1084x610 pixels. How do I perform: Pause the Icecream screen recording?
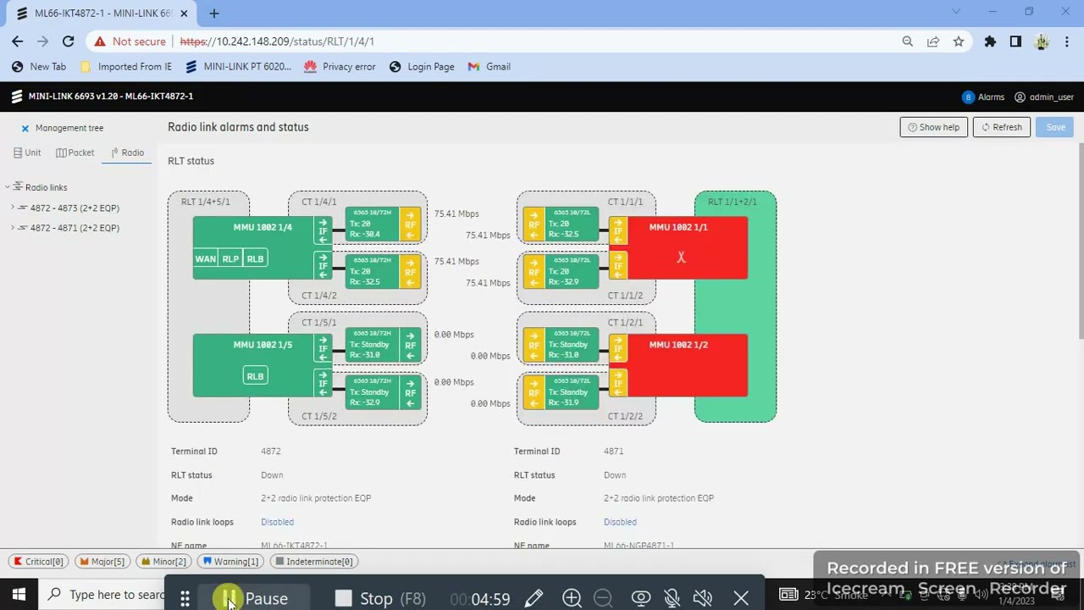click(257, 598)
